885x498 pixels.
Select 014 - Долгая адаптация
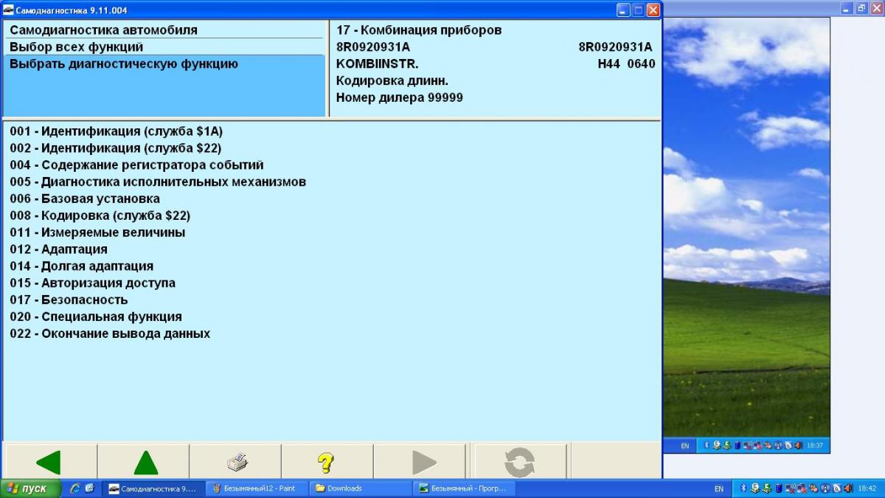pyautogui.click(x=82, y=266)
